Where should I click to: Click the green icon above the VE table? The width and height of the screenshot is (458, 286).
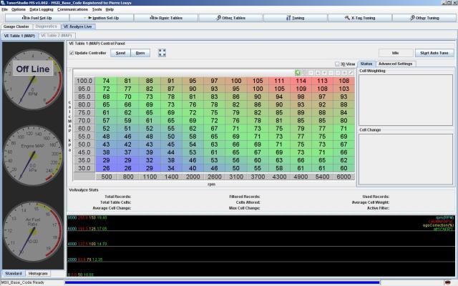(298, 72)
